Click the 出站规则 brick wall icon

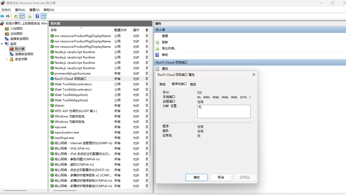(7, 34)
